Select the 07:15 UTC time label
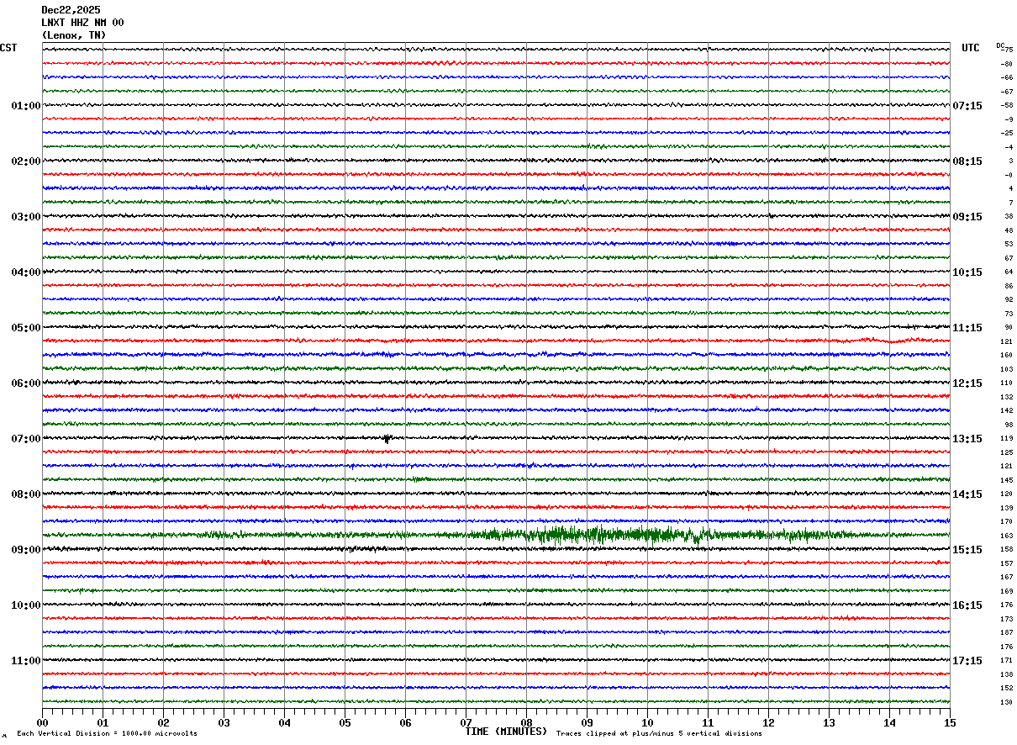 tap(967, 106)
